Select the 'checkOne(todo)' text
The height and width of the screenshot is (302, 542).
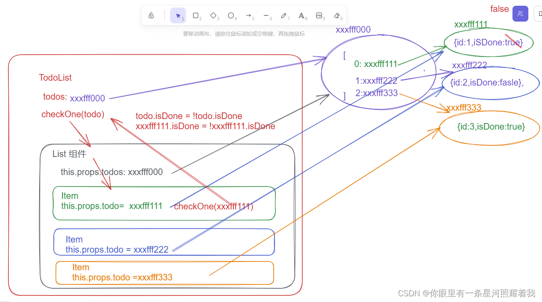click(x=73, y=114)
